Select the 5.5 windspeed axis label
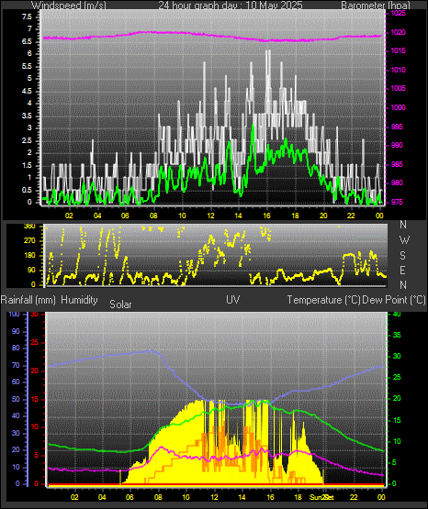This screenshot has height=509, width=428. point(27,67)
